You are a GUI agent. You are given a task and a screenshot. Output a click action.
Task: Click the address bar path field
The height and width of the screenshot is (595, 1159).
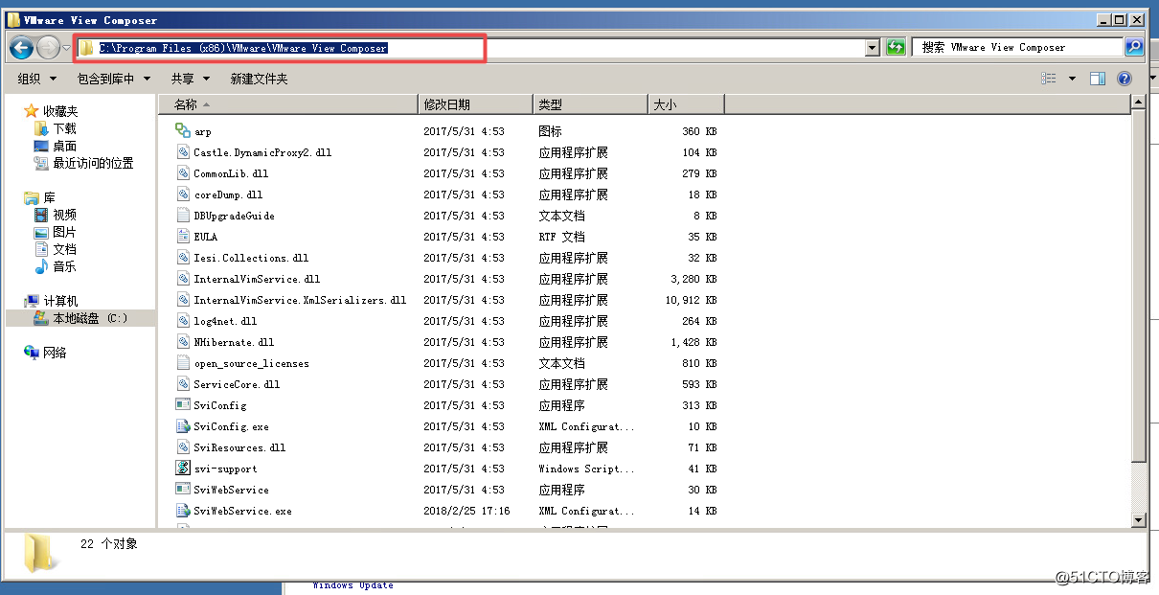[470, 48]
